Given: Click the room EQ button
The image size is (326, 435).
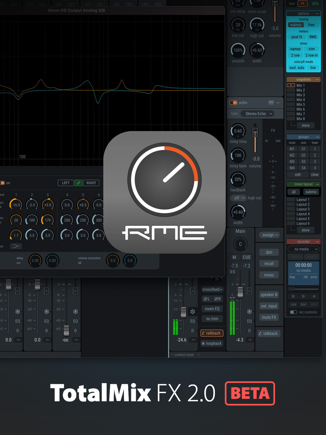Looking at the screenshot, I should 212,309.
